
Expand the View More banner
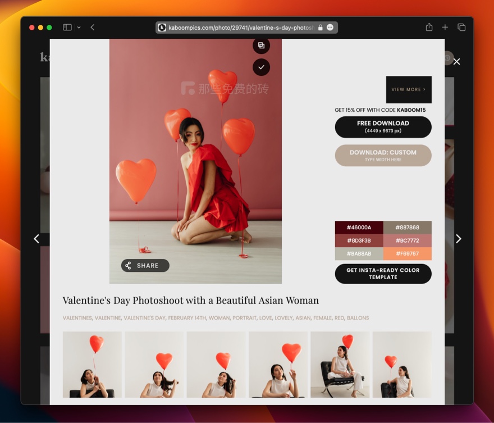point(408,89)
